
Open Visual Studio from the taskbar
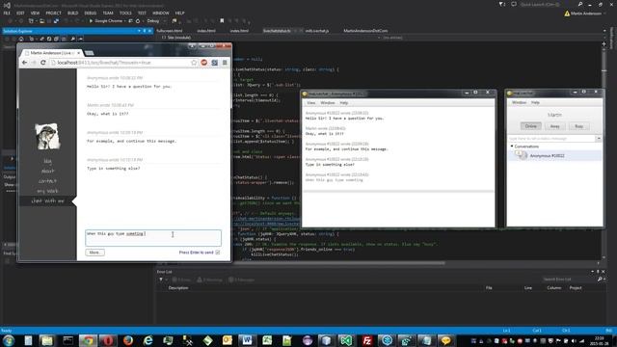(x=346, y=340)
